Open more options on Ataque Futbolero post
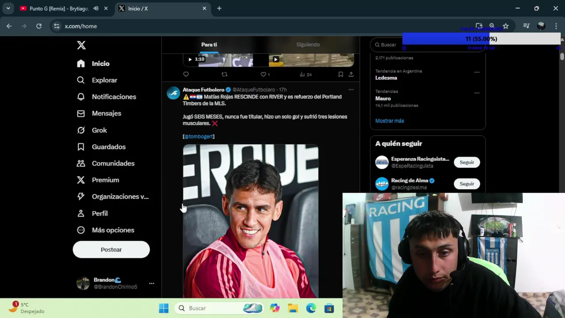 tap(351, 90)
